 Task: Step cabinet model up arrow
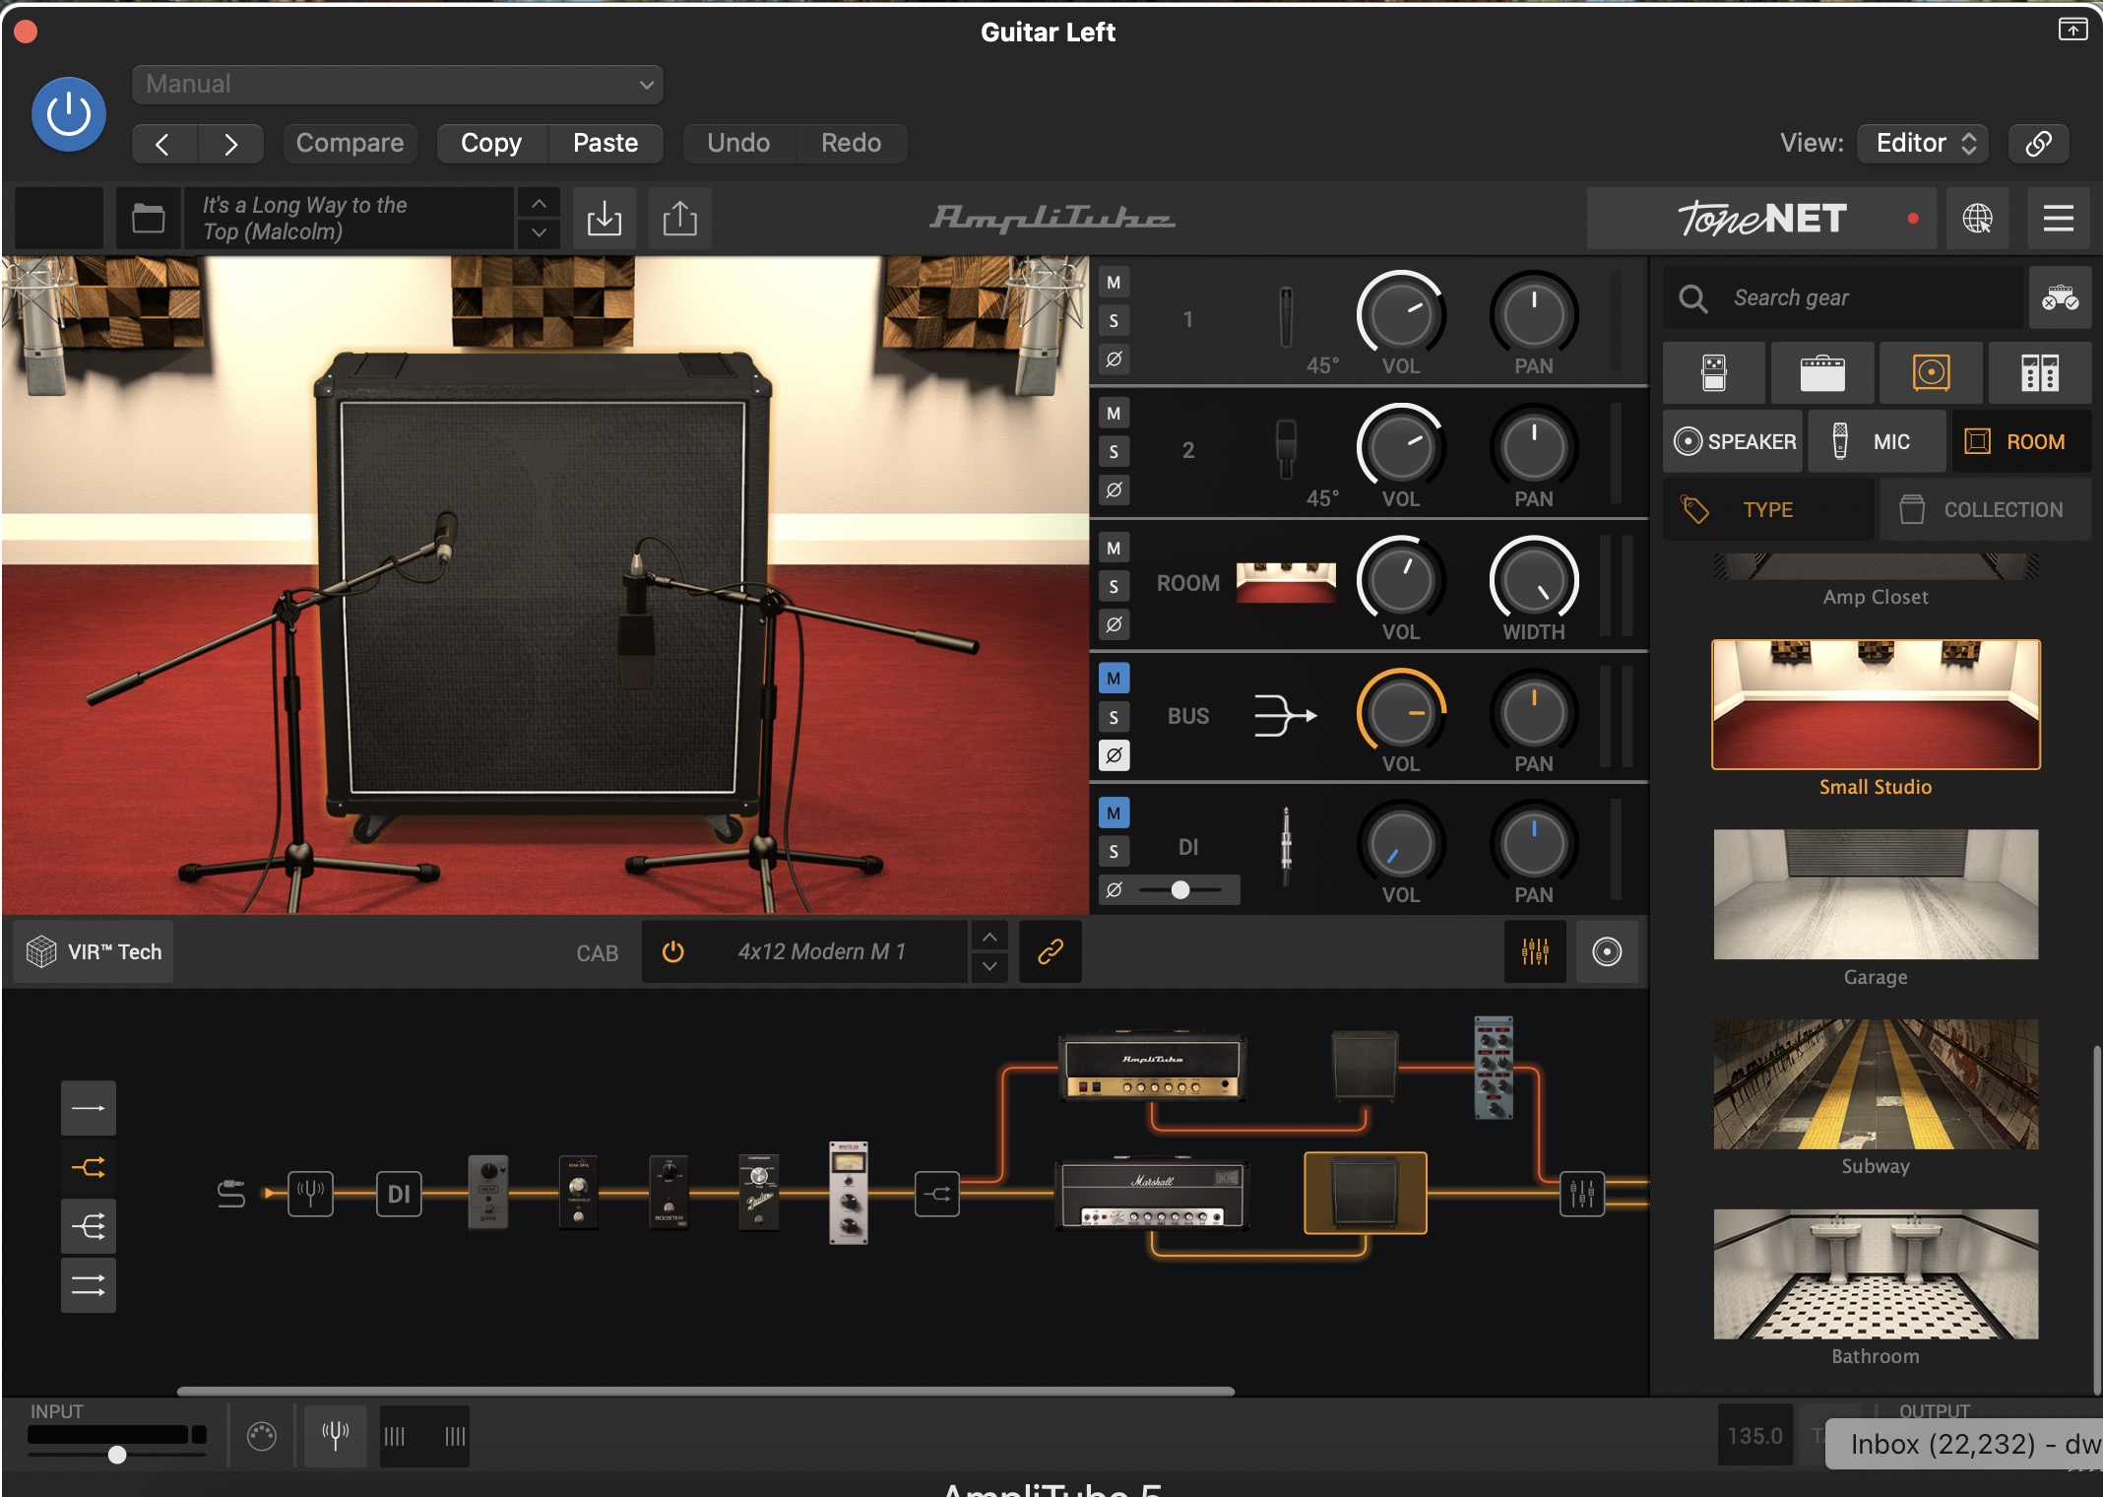[x=989, y=938]
